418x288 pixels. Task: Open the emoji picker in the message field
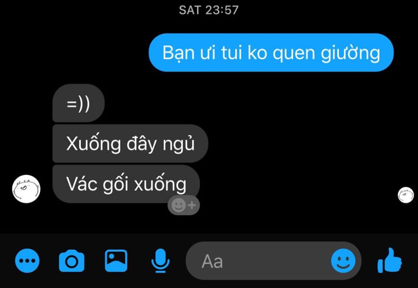click(343, 261)
